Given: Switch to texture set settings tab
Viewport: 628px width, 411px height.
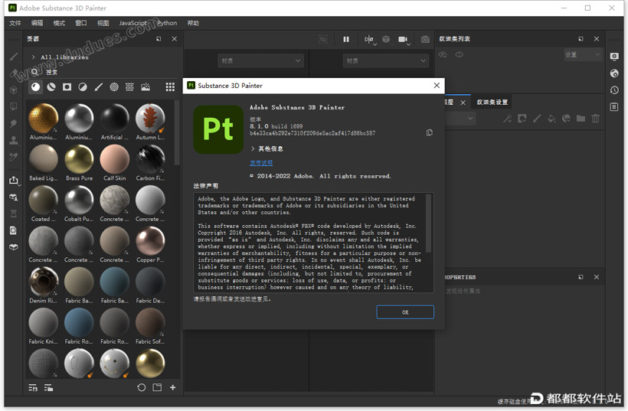Looking at the screenshot, I should (x=492, y=102).
